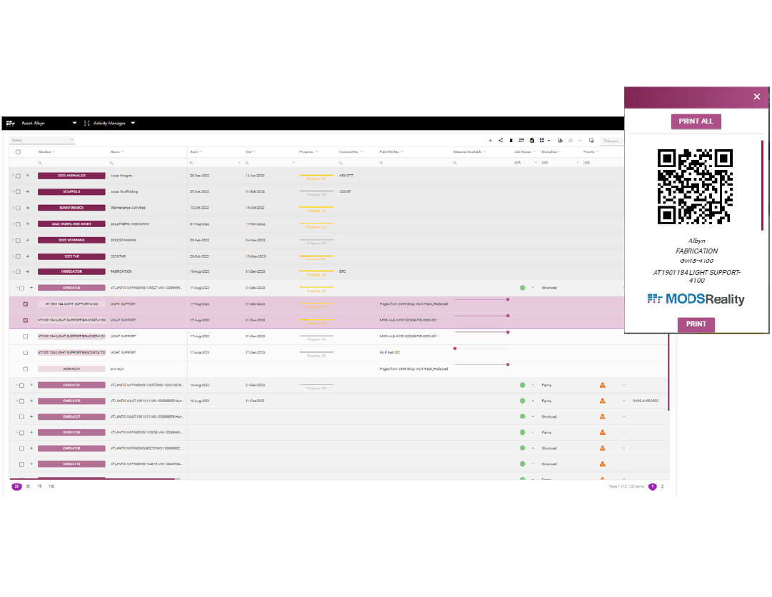772x597 pixels.
Task: Add child to 2023 ANOMALIES row via plus icon
Action: click(x=28, y=176)
